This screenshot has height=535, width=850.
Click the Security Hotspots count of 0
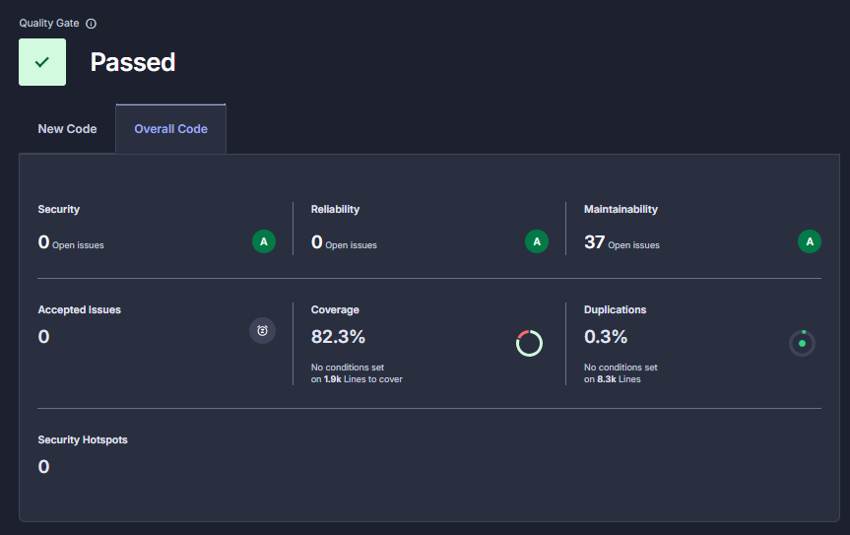pyautogui.click(x=43, y=467)
